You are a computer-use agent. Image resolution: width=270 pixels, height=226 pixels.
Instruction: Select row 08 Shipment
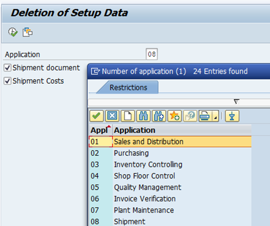(170, 221)
